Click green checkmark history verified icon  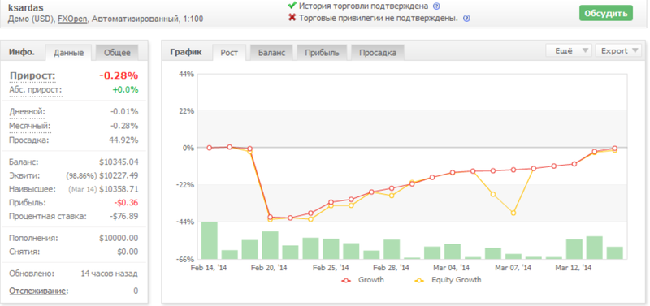point(292,6)
